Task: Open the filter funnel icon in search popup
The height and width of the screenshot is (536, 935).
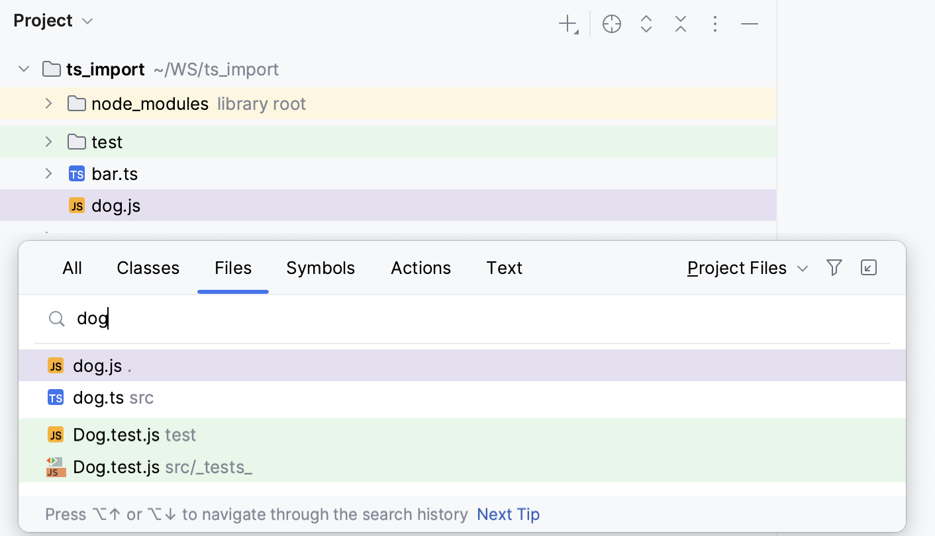Action: pyautogui.click(x=834, y=267)
